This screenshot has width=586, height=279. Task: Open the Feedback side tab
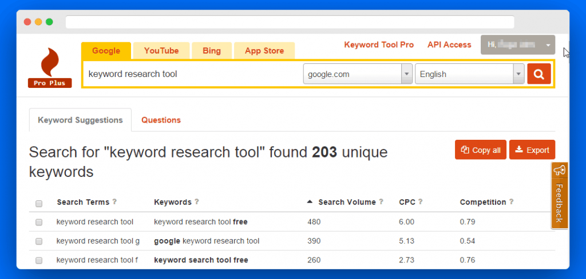tap(560, 195)
